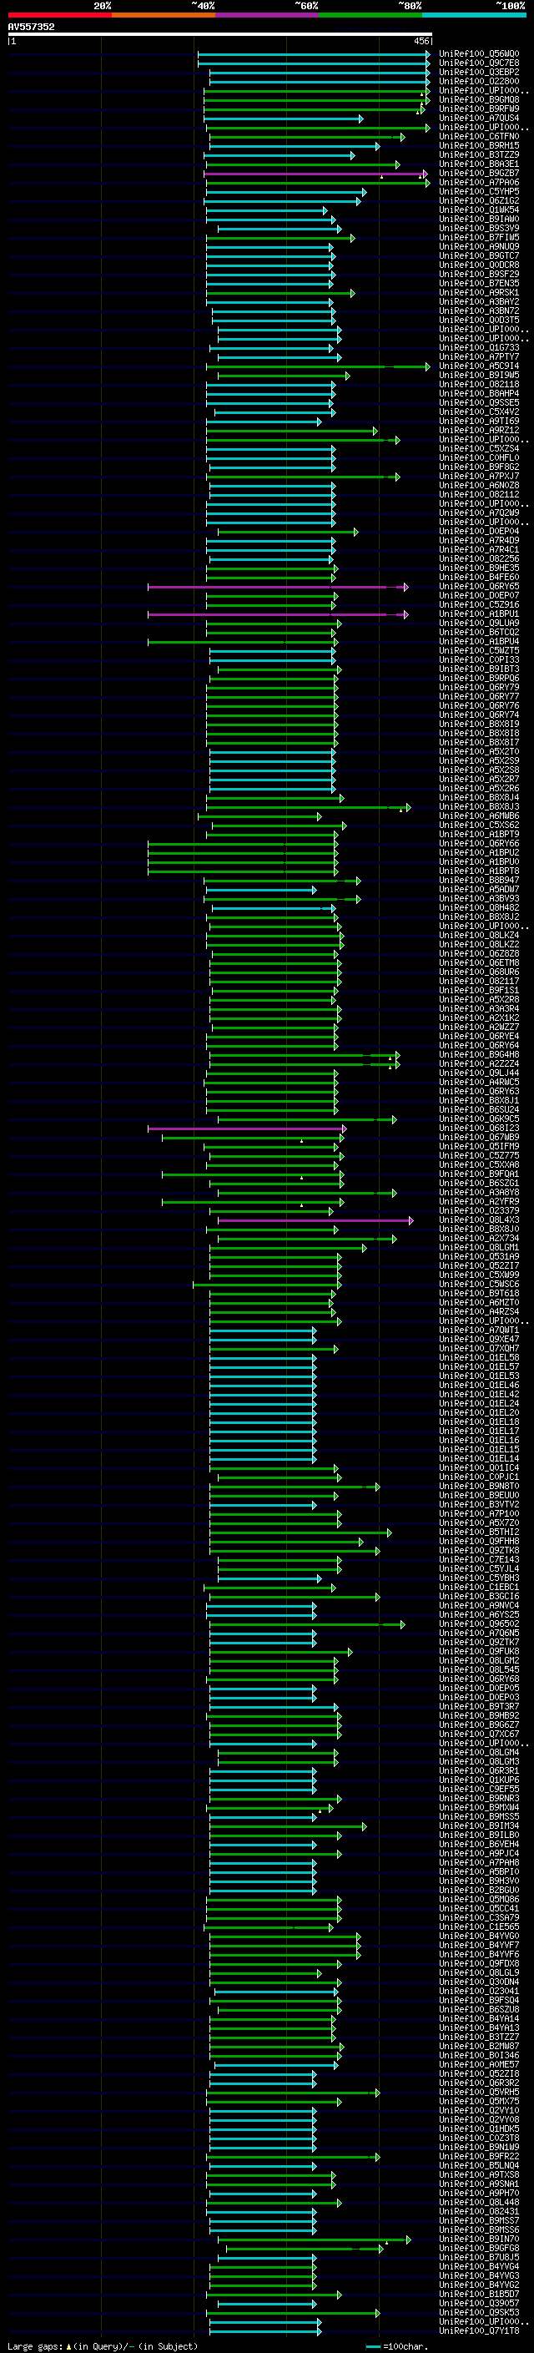Open hit UniRef100_Q9C7E8 label

pos(479,63)
